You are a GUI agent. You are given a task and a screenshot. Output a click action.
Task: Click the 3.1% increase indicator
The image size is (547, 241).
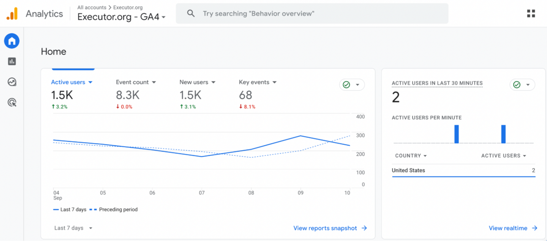188,107
